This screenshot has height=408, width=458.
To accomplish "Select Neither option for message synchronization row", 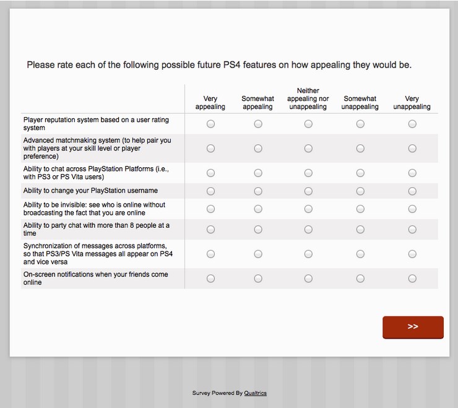I will 308,254.
